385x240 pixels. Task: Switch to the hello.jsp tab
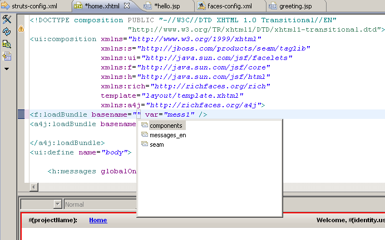(166, 6)
